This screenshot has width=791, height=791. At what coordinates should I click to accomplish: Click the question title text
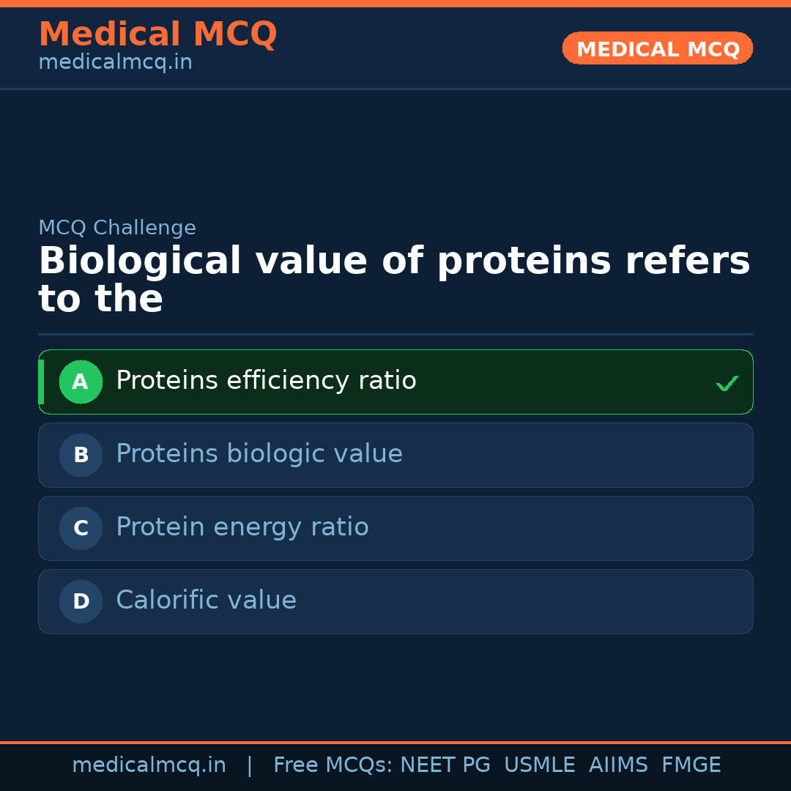coord(395,278)
